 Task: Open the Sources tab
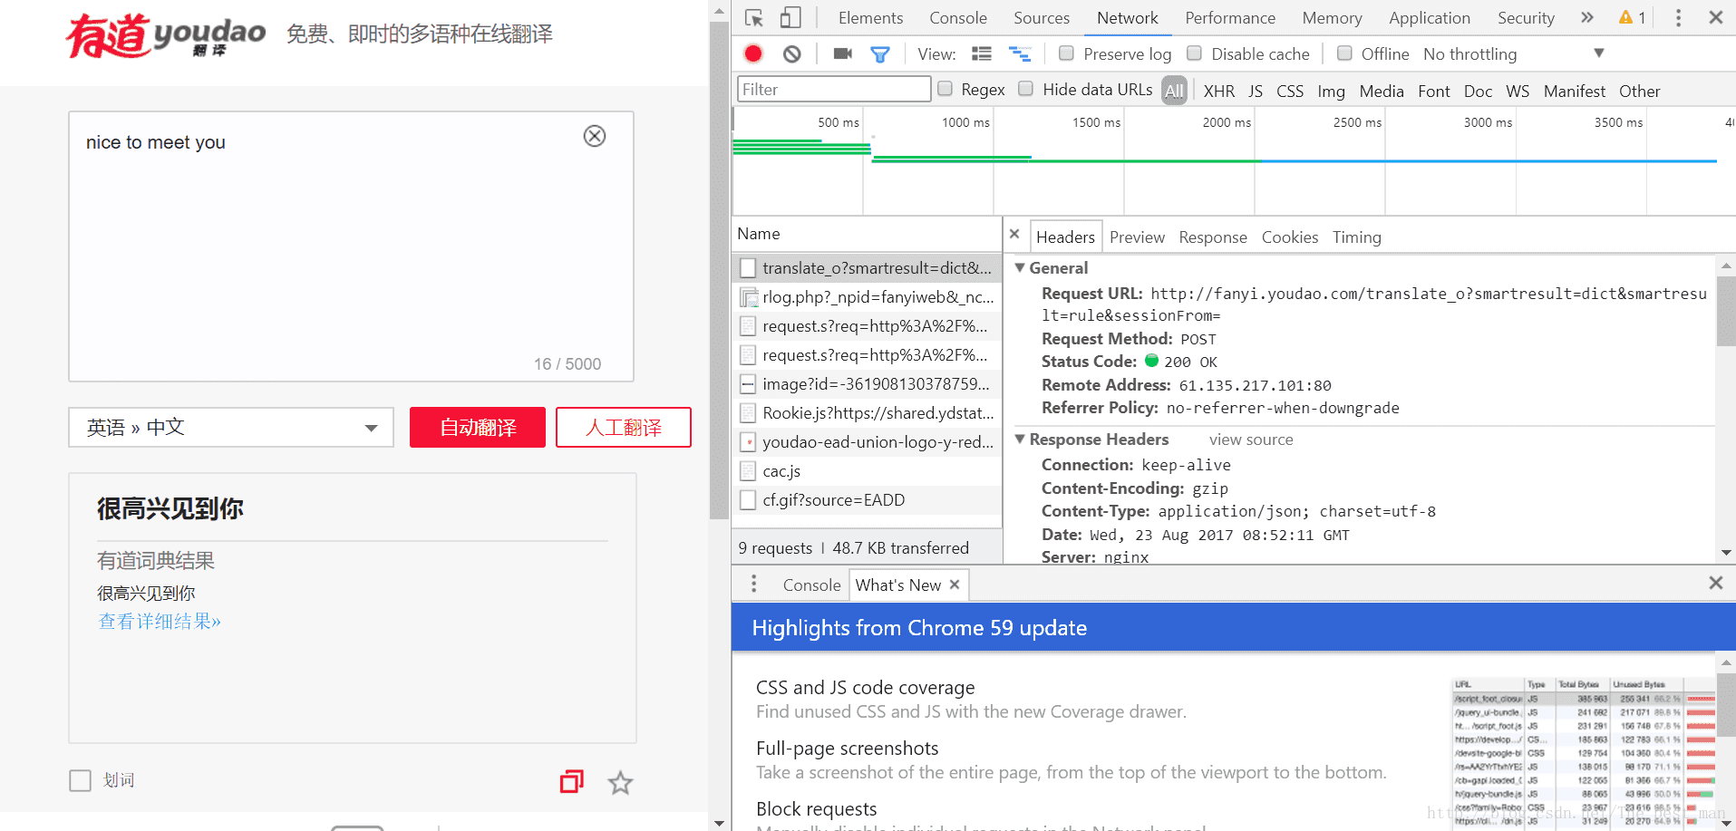pos(1042,18)
